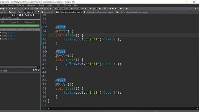Open the dropdown arrow next to the Debug icon
Viewport: 199px width, 112px height.
(x=53, y=8)
